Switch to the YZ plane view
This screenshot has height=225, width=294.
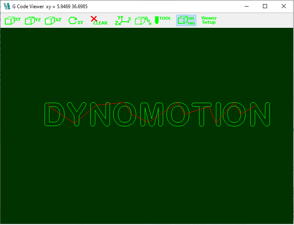pos(33,20)
